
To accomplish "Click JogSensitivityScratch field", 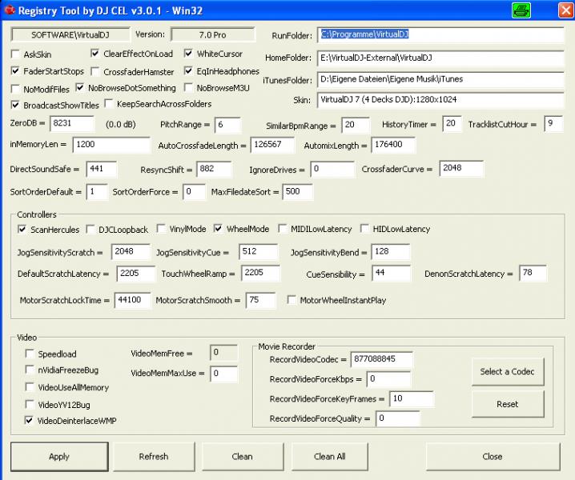I will (131, 252).
